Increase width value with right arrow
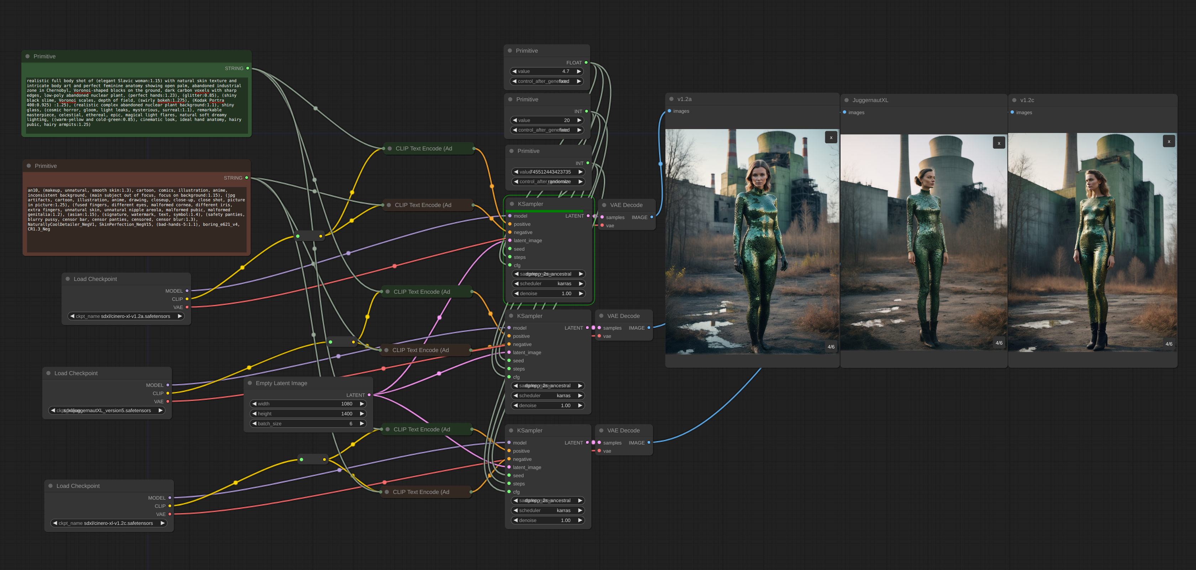 [x=362, y=404]
